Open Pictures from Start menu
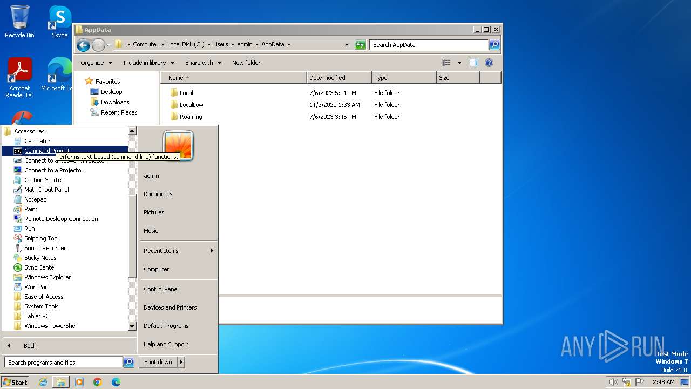 [154, 212]
